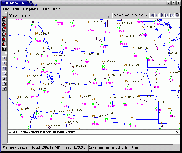Open the animation properties clock icon
This screenshot has width=182, height=153.
pos(177,15)
